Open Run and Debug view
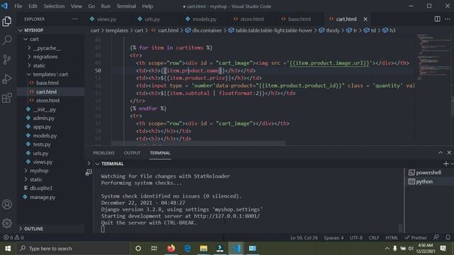 pos(7,79)
